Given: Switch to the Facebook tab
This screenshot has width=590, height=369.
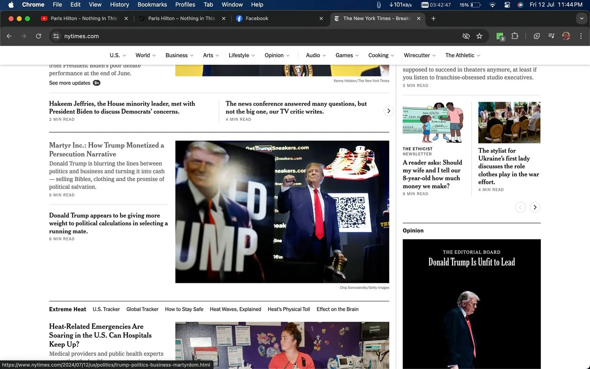Looking at the screenshot, I should tap(279, 18).
